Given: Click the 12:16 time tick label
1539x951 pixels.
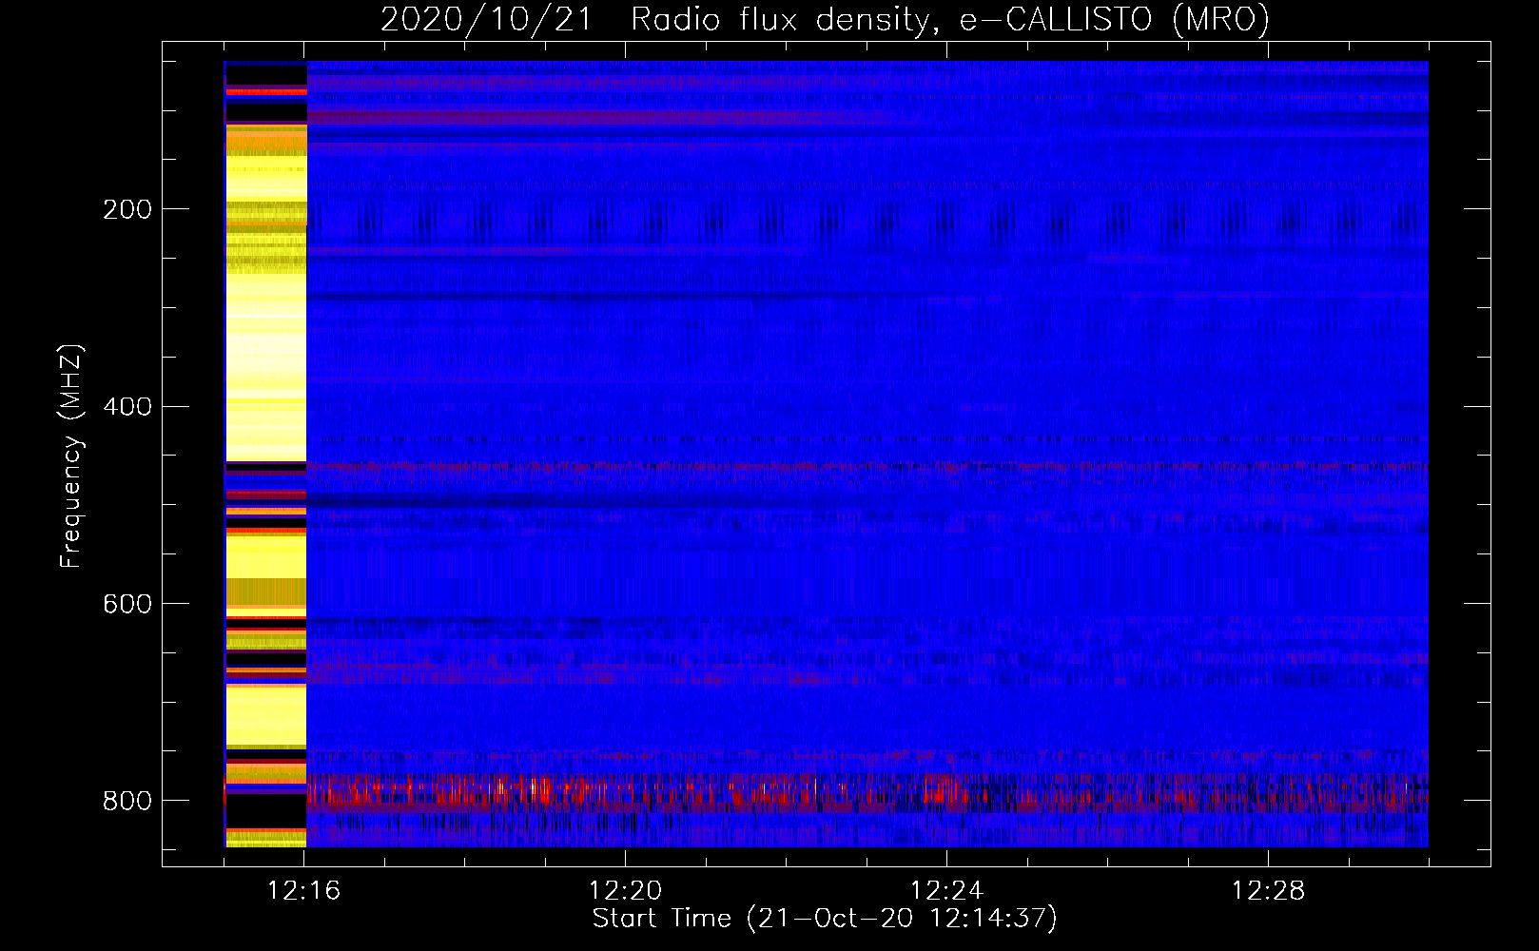Looking at the screenshot, I should (304, 891).
